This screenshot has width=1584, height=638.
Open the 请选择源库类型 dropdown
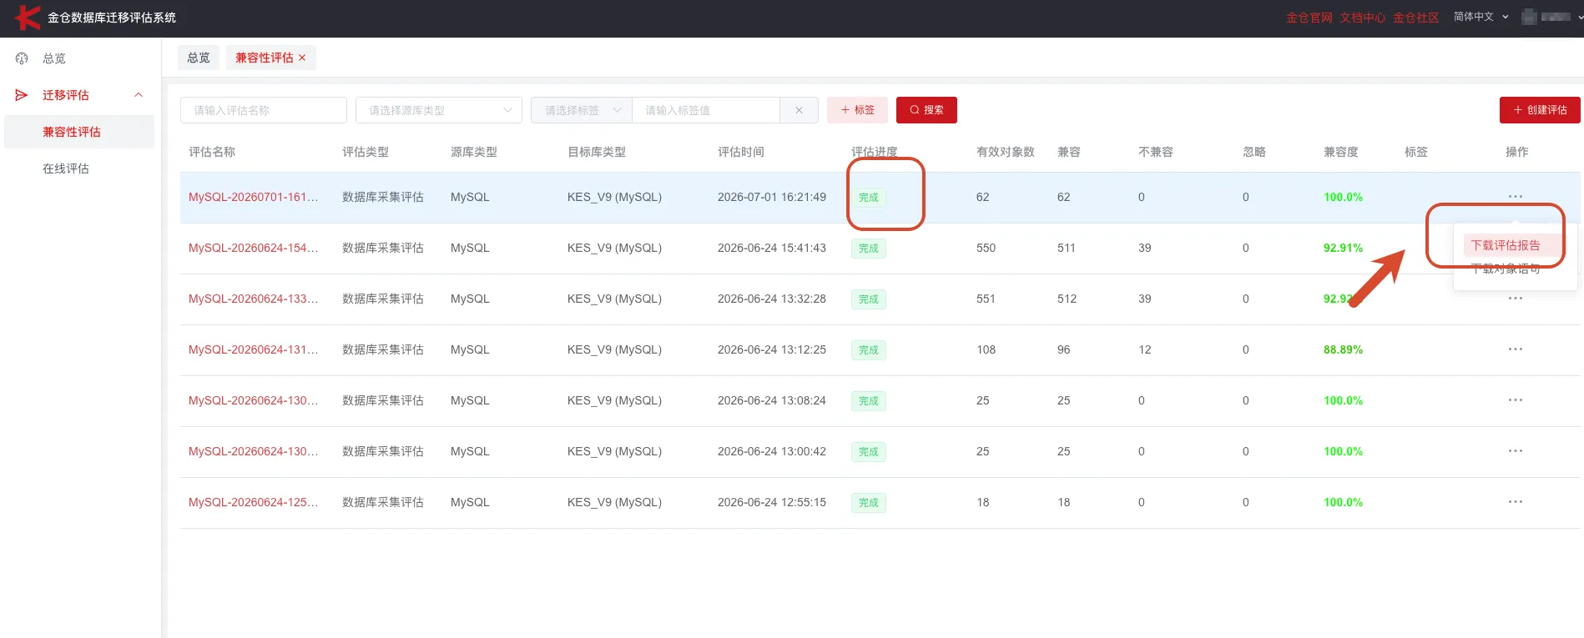tap(439, 110)
